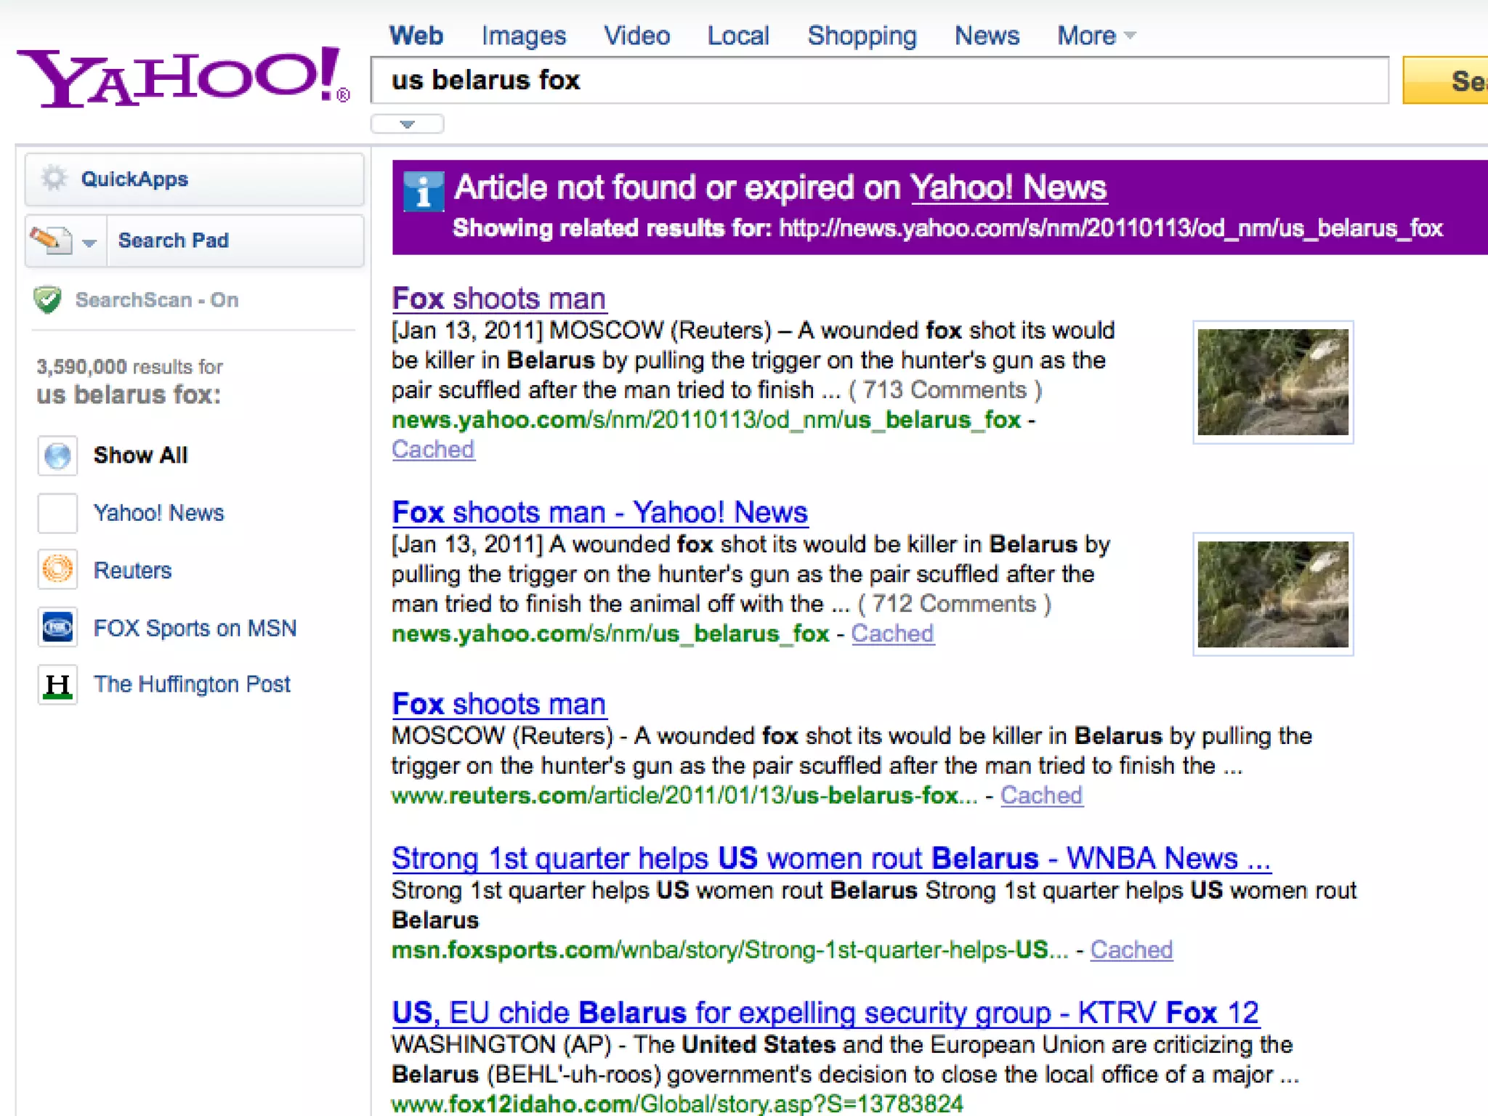Open the Cached link for the Reuters result
The height and width of the screenshot is (1116, 1488).
pos(1040,796)
